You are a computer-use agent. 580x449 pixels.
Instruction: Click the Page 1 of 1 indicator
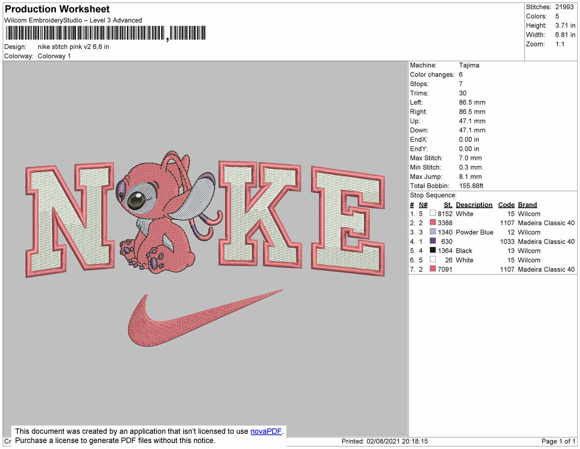pyautogui.click(x=558, y=441)
